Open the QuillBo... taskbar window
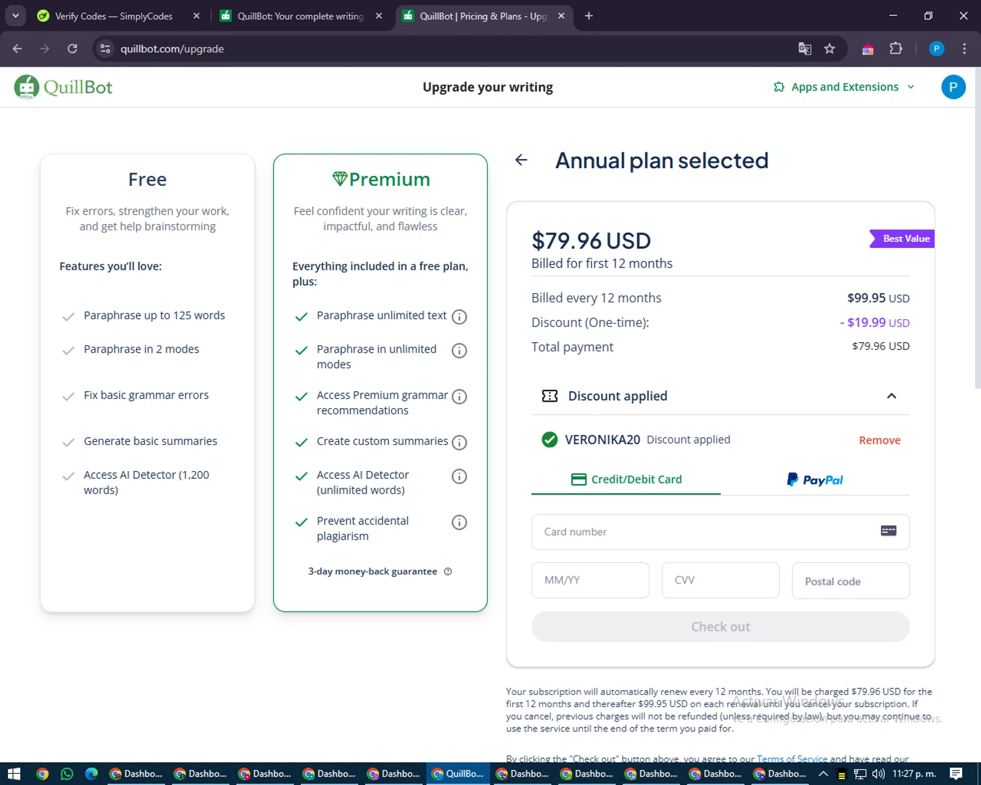Image resolution: width=981 pixels, height=785 pixels. point(458,774)
